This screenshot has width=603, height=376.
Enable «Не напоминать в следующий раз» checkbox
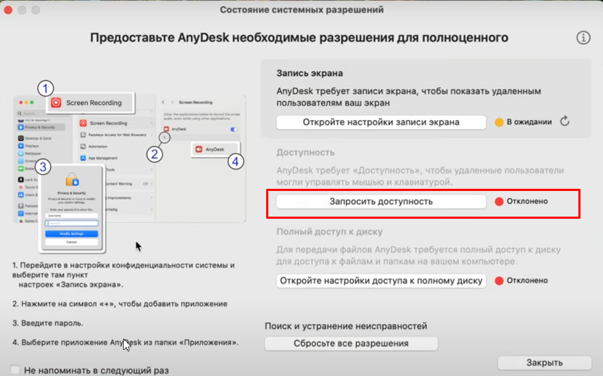(x=16, y=370)
